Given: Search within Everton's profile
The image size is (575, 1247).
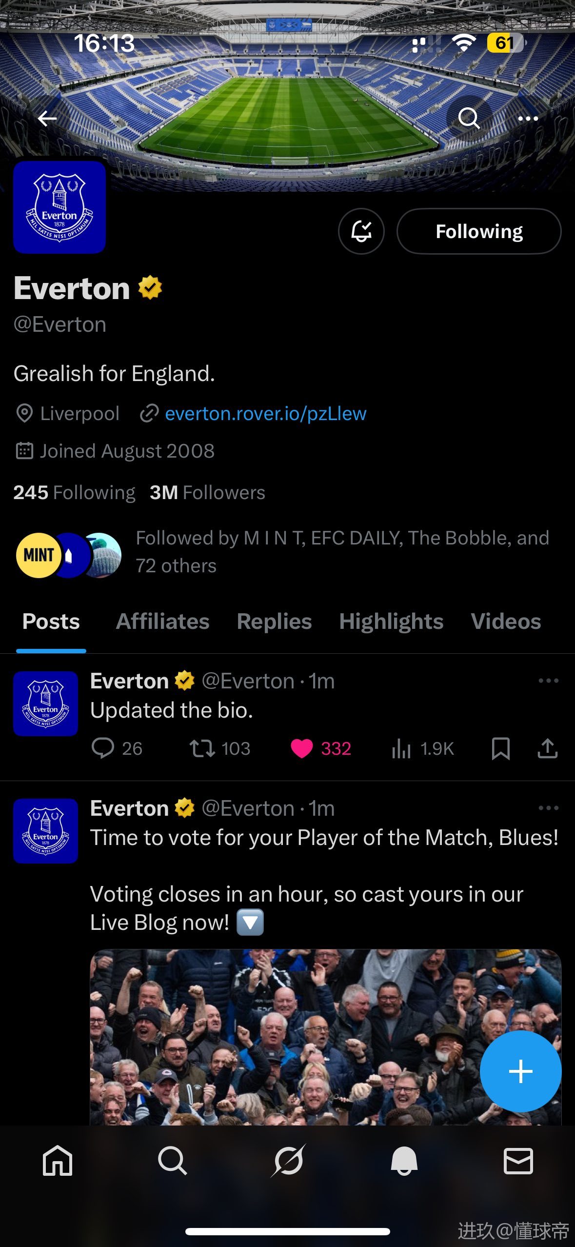Looking at the screenshot, I should [469, 118].
